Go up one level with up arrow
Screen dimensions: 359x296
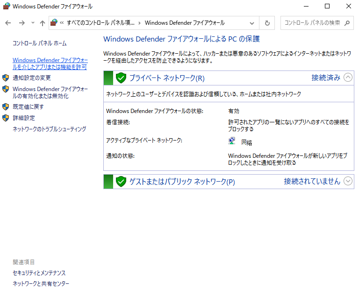43,23
